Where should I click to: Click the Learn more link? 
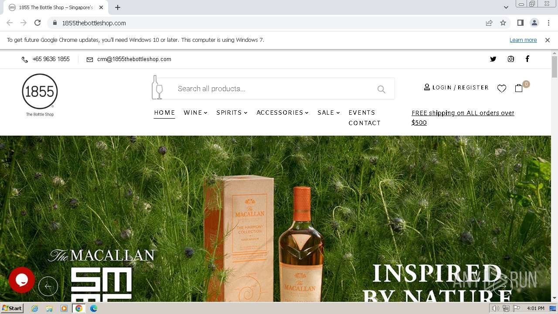[523, 40]
